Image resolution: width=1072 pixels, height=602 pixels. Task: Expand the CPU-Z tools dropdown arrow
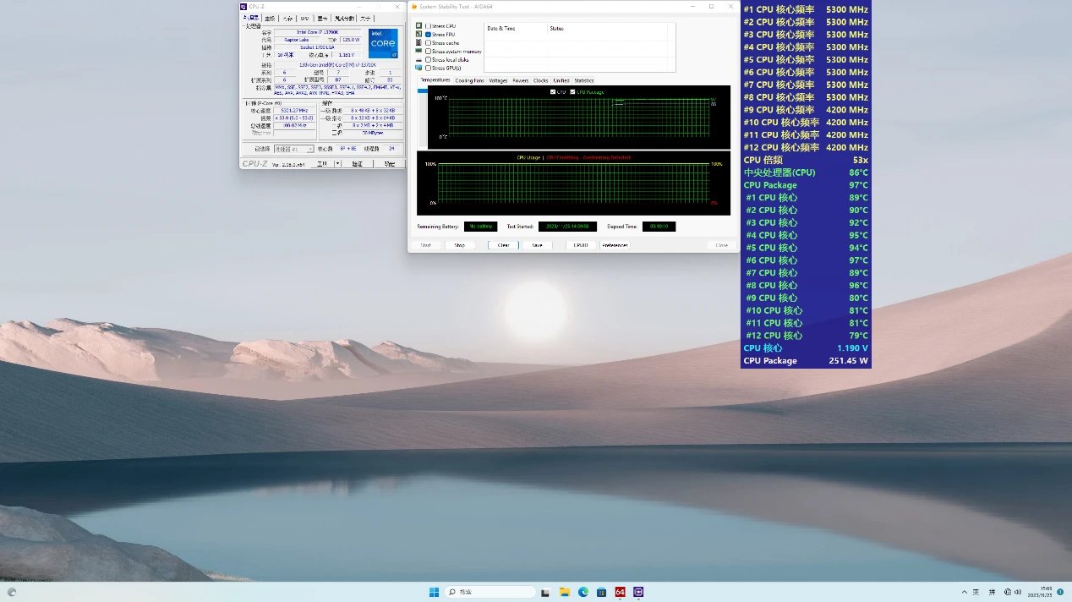337,163
